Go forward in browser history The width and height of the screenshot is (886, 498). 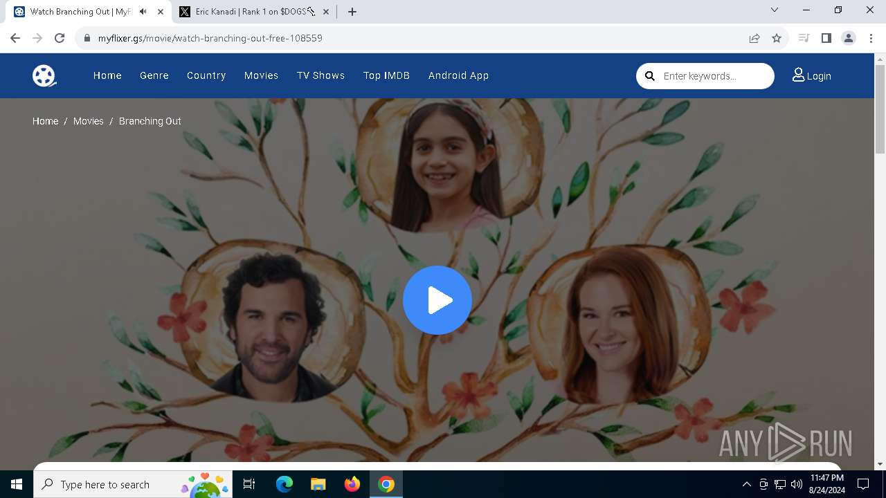[37, 38]
